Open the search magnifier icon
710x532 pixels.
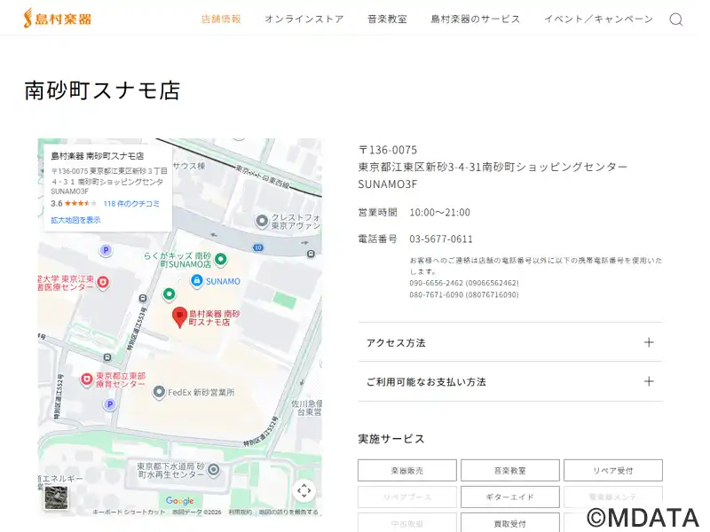[x=676, y=19]
